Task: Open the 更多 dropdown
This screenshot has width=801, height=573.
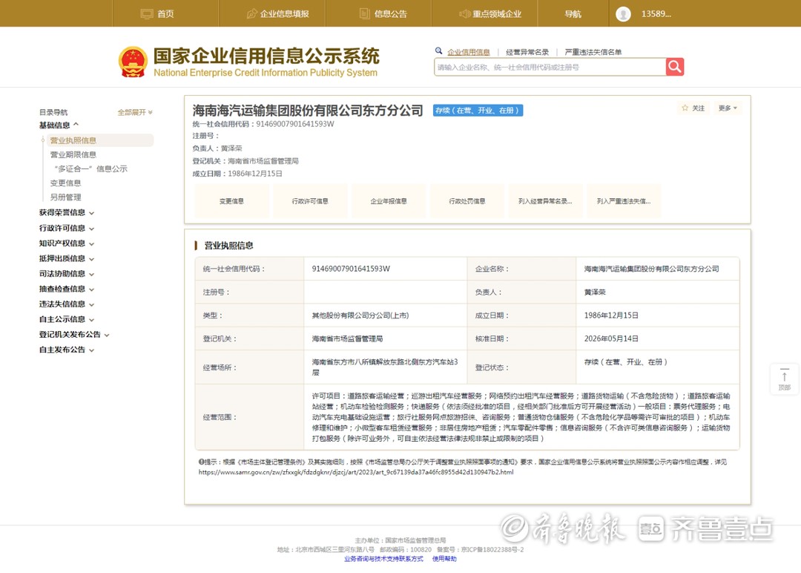Action: (x=728, y=108)
